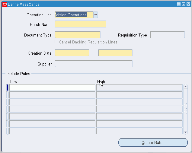Click the second row High field
192x153 pixels.
139,95
